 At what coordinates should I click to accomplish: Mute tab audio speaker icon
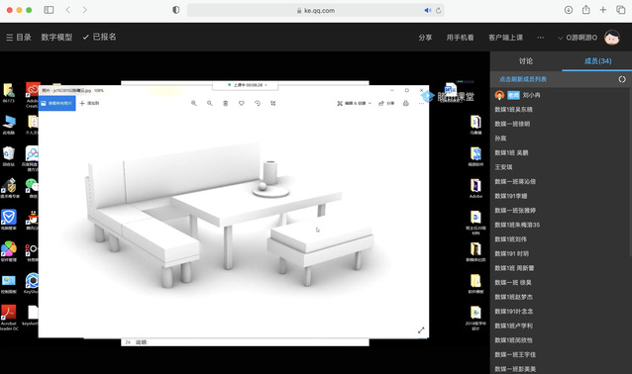pyautogui.click(x=428, y=11)
